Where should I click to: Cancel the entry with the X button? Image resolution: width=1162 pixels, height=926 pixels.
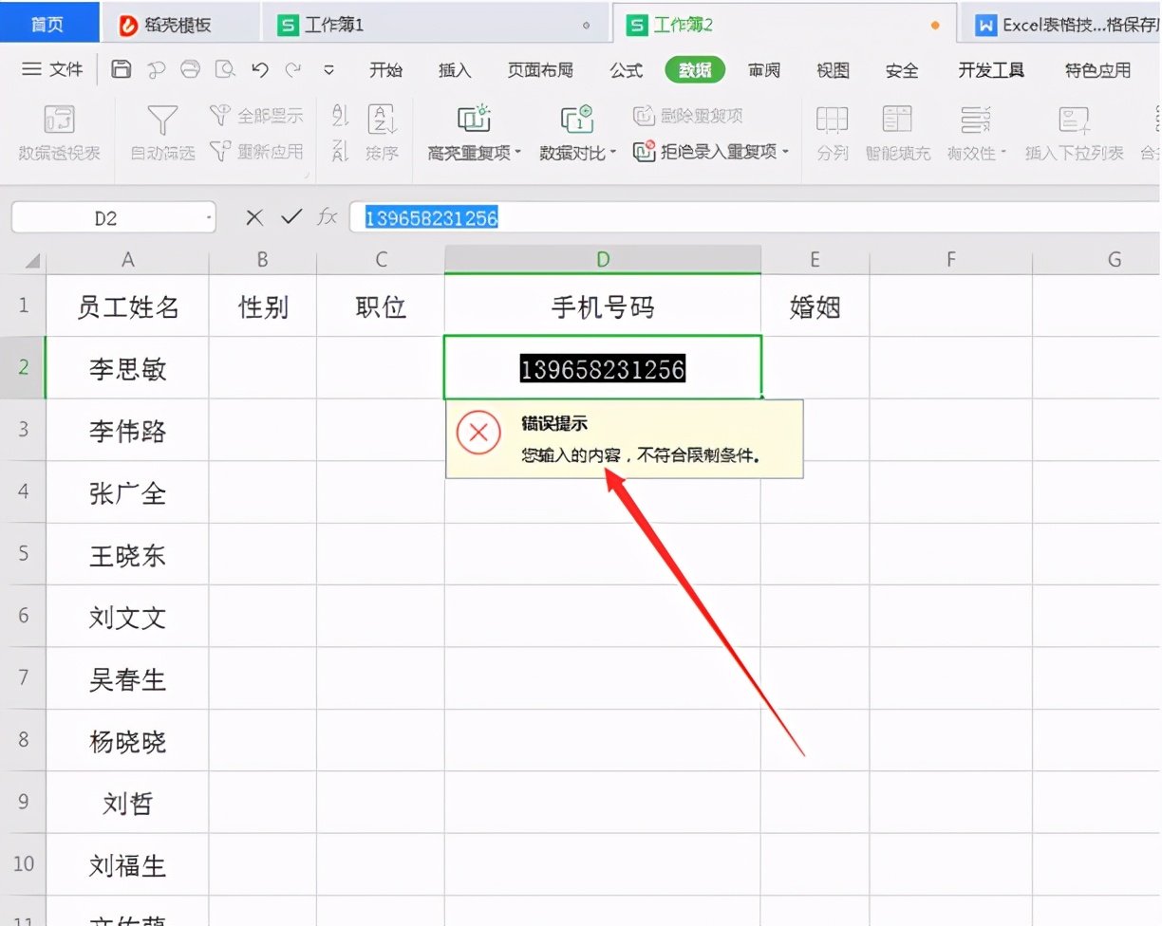[x=253, y=217]
